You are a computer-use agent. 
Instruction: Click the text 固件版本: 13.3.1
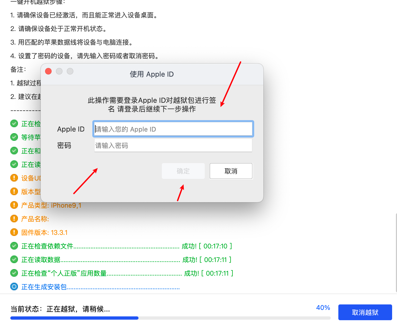pos(45,232)
